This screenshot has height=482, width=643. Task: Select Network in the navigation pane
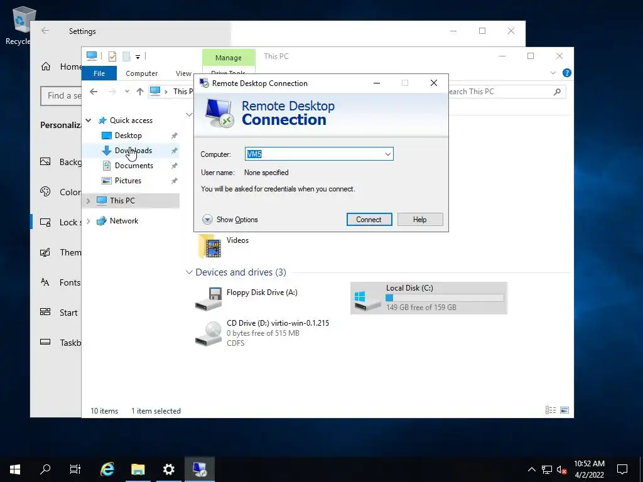click(x=124, y=221)
